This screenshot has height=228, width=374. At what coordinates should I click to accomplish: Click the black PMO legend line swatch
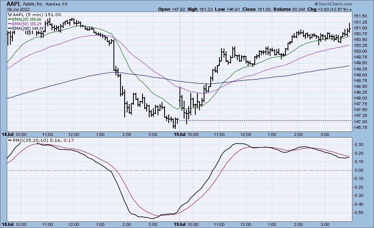[10, 141]
